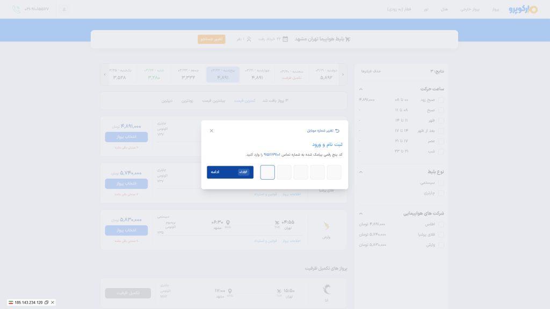Click the airplane icon beside Tehran–Mashhad title

(x=348, y=39)
